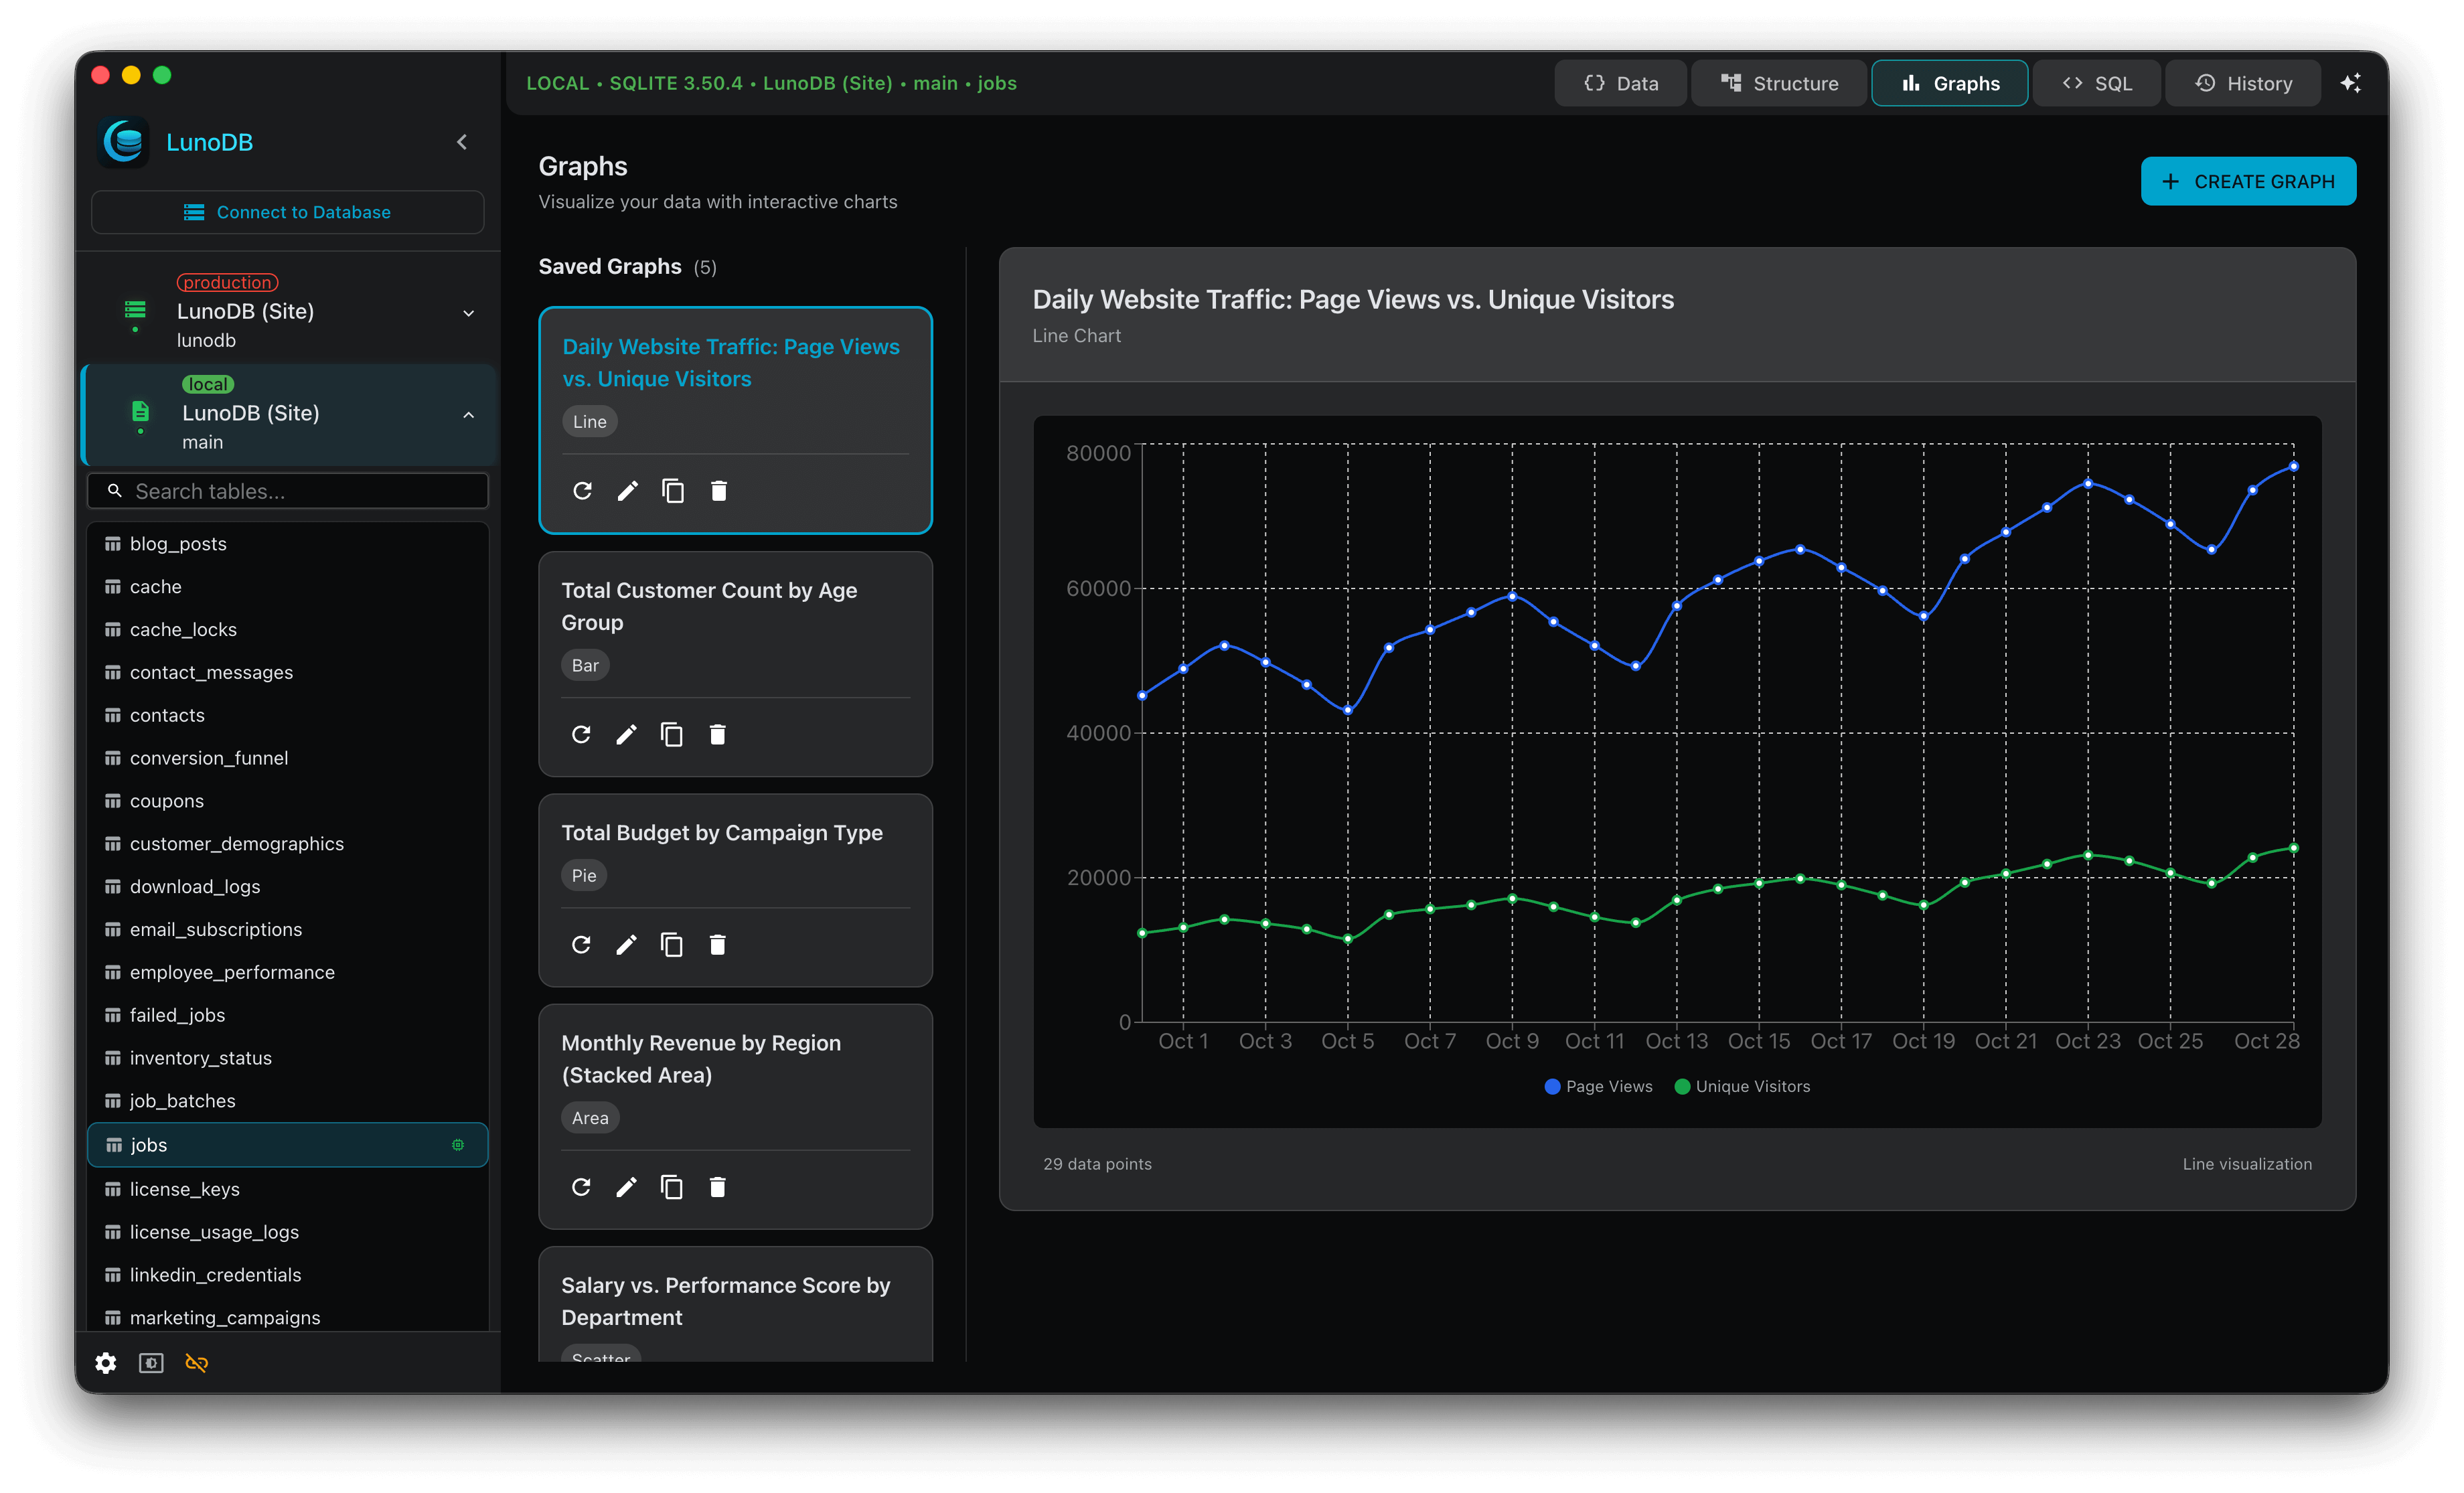Expand the production LunoDB (Site) connection
The height and width of the screenshot is (1493, 2464).
(x=468, y=312)
